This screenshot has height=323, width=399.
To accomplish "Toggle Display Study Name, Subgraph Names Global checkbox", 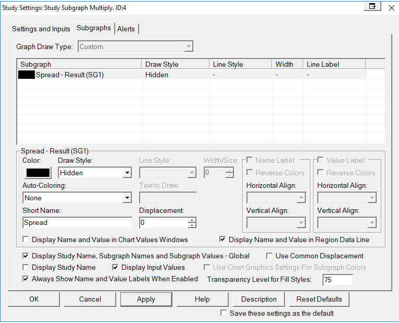I will point(26,256).
